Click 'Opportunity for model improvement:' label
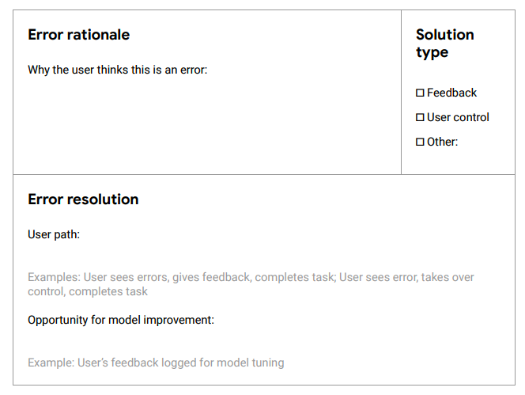Image resolution: width=525 pixels, height=395 pixels. 121,320
